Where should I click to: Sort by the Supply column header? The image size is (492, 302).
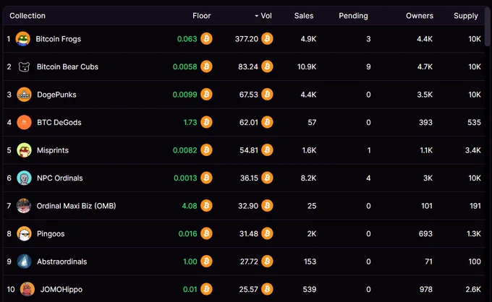[x=466, y=16]
